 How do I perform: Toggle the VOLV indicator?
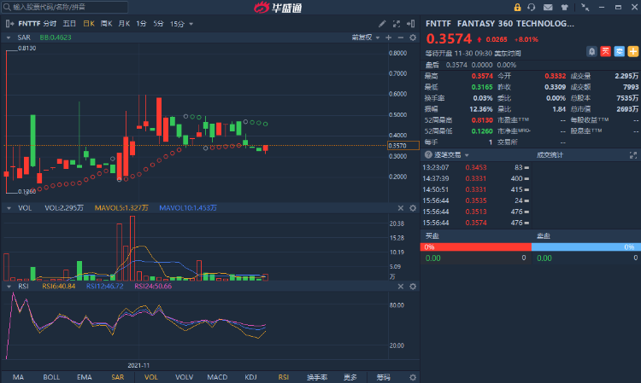(x=184, y=377)
